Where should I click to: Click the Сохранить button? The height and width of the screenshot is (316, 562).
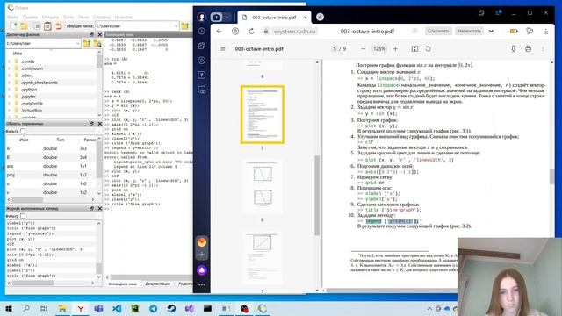click(x=438, y=32)
